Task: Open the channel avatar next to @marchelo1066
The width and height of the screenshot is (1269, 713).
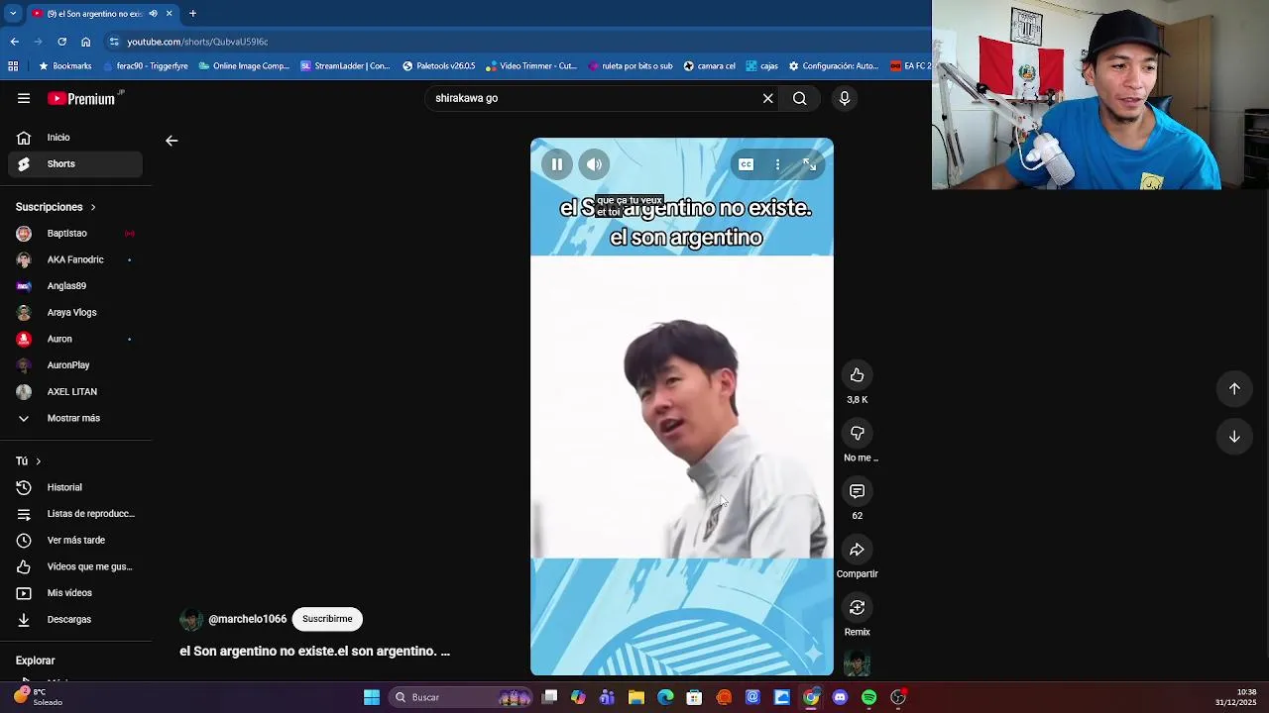Action: (x=190, y=620)
